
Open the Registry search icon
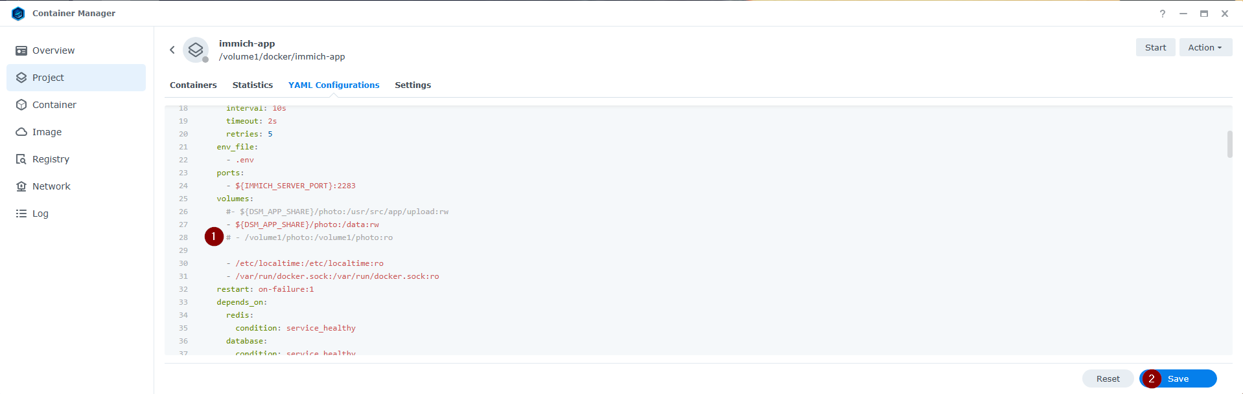(21, 159)
